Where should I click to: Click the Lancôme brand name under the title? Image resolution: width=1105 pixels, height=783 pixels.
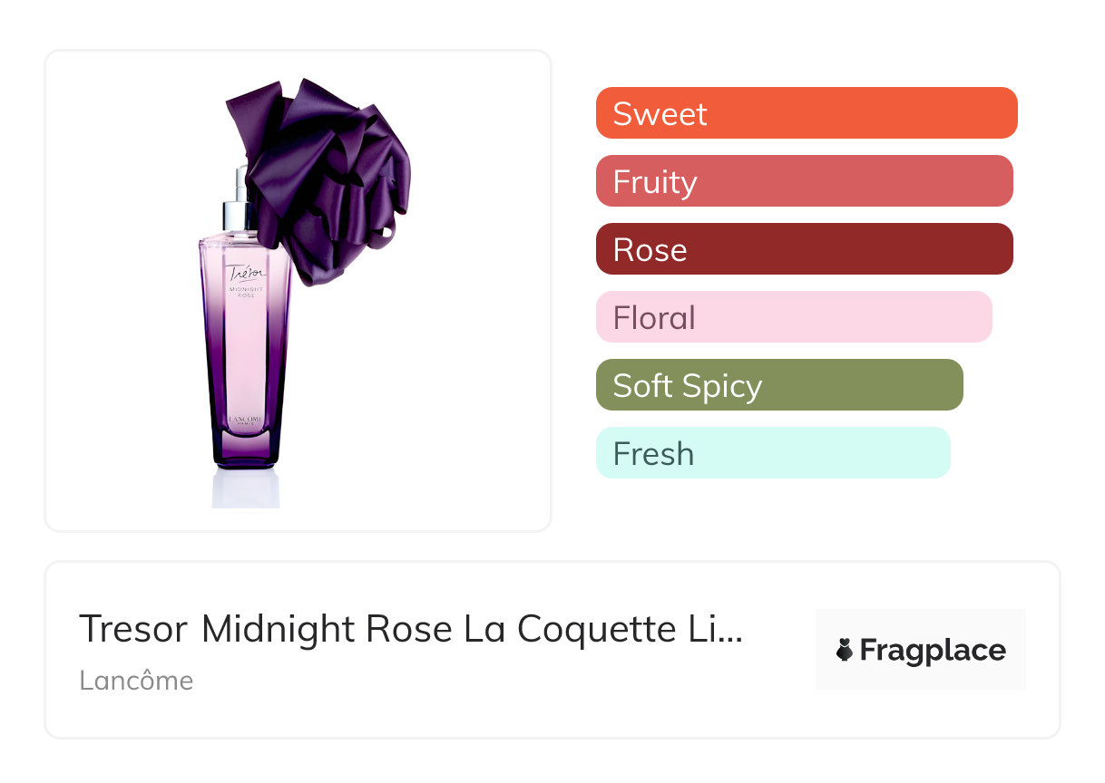point(136,681)
